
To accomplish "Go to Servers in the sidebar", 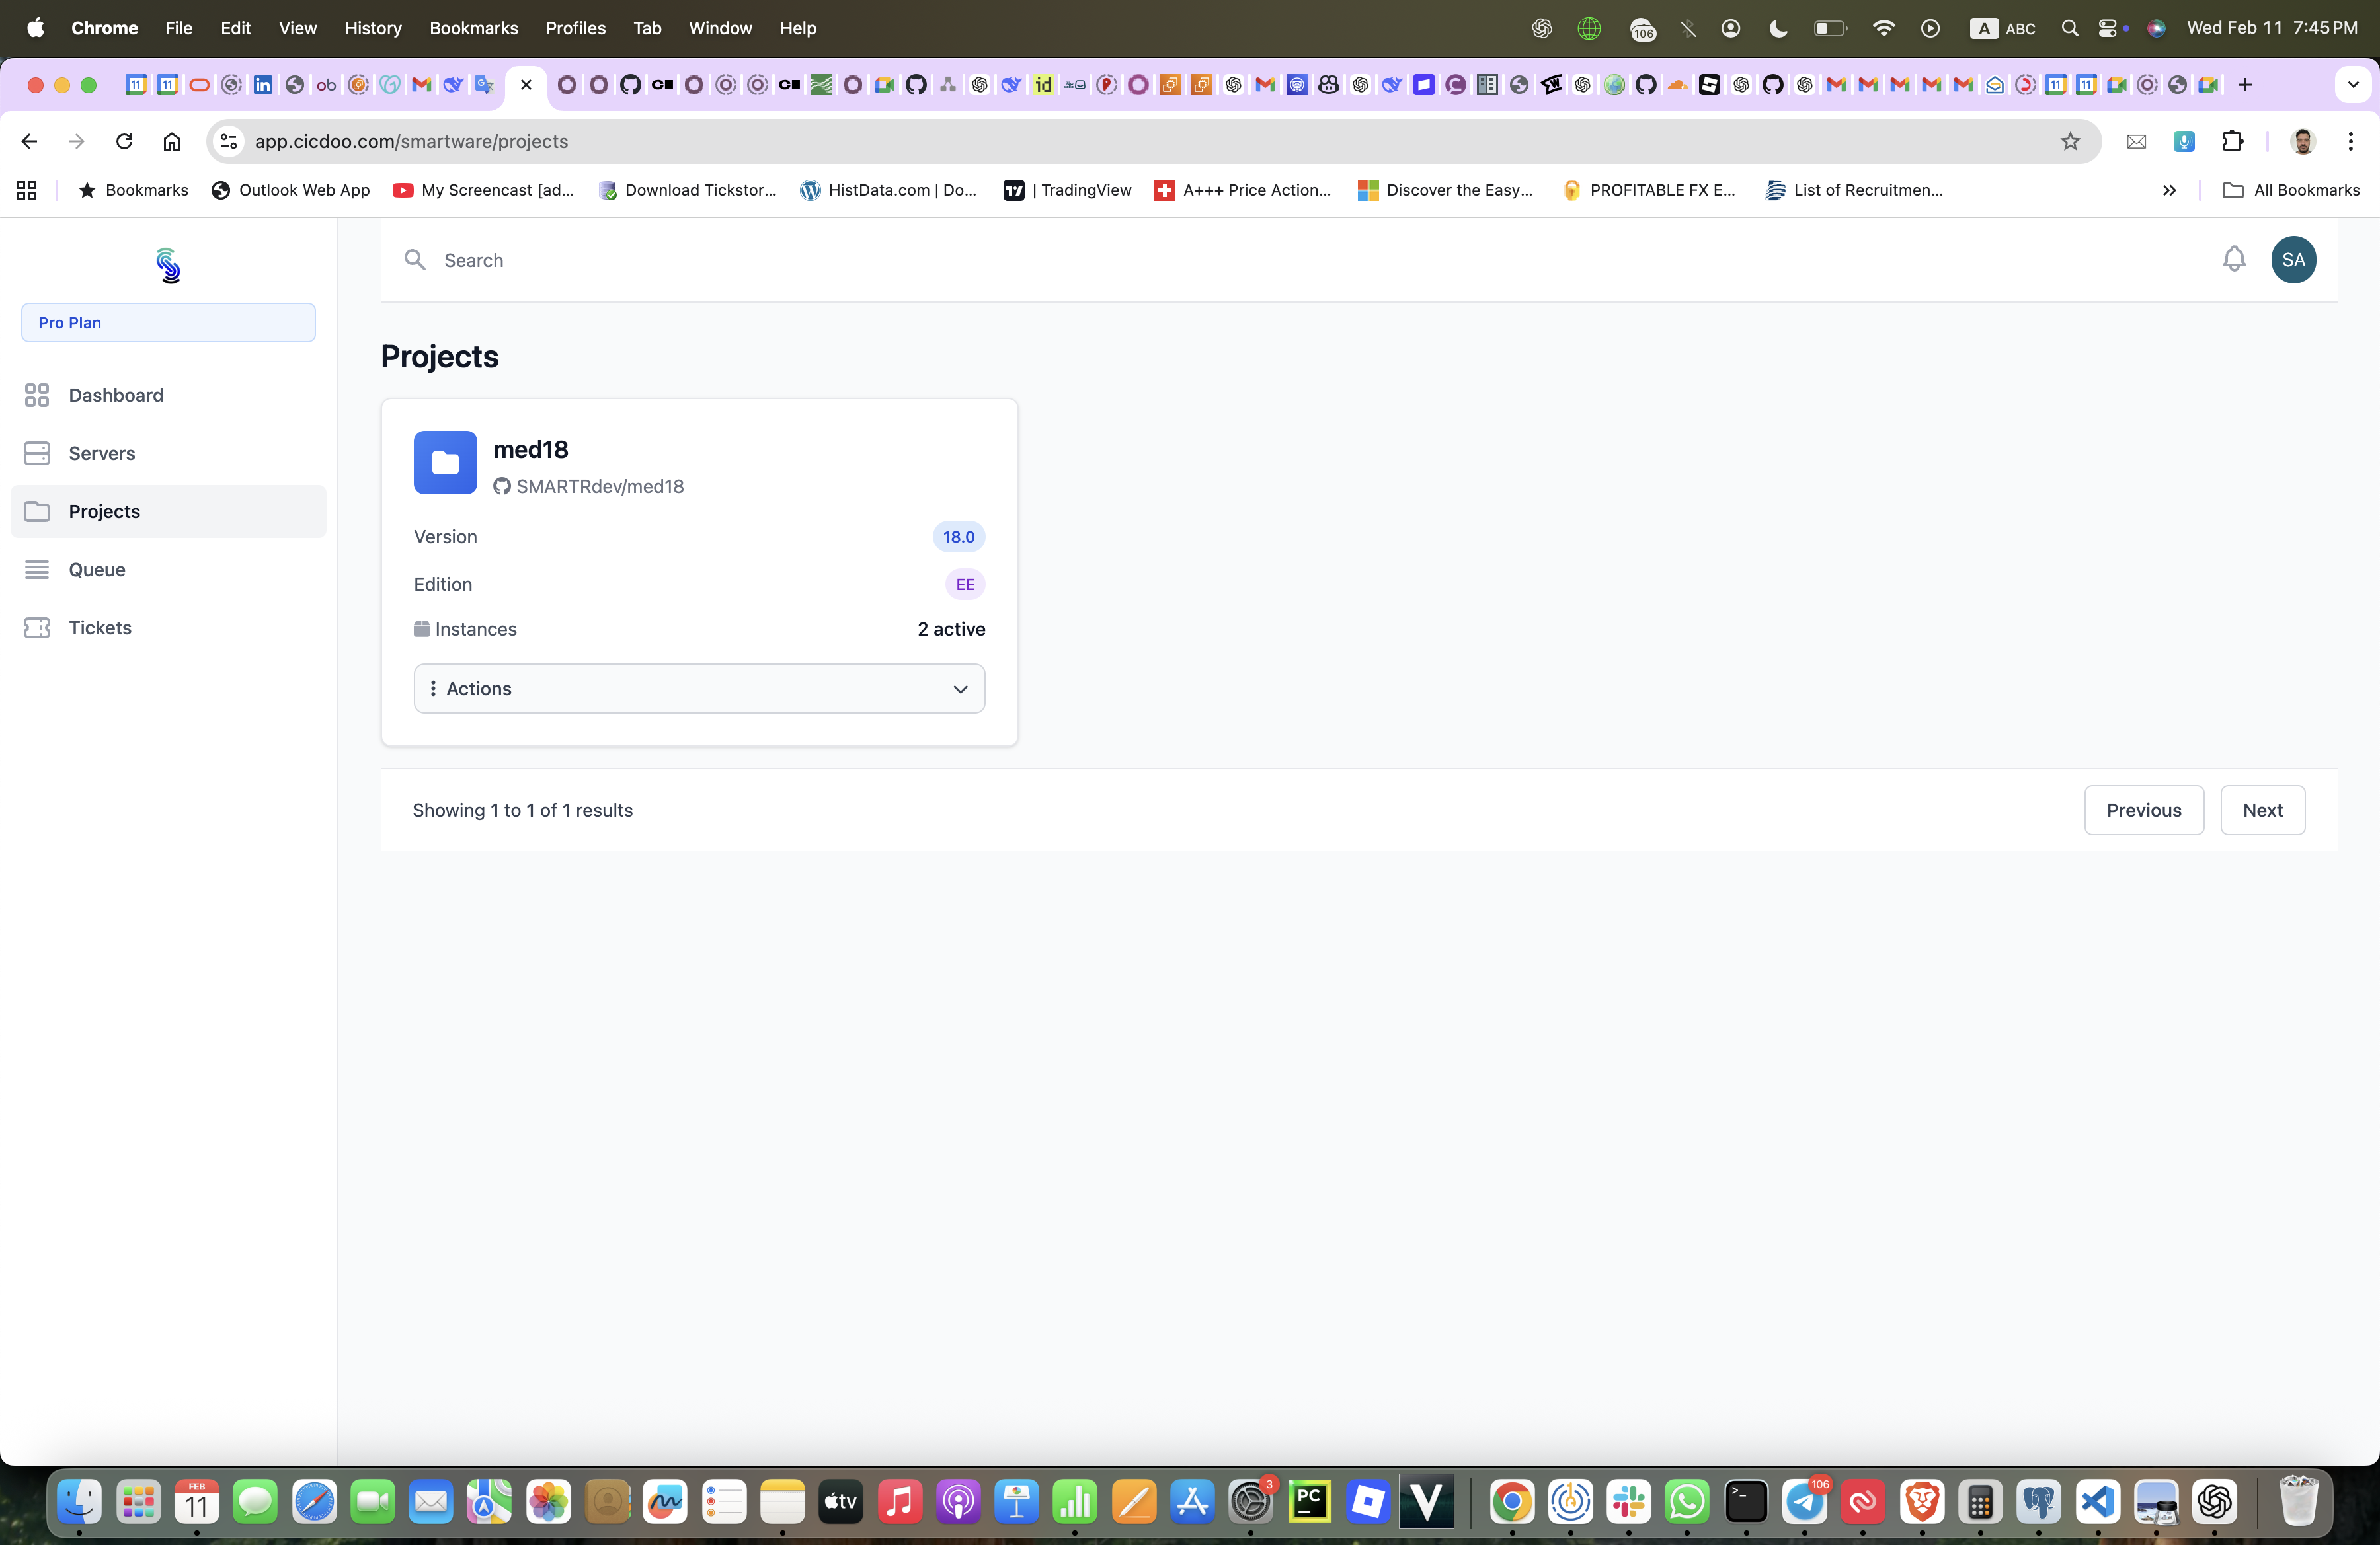I will [102, 454].
